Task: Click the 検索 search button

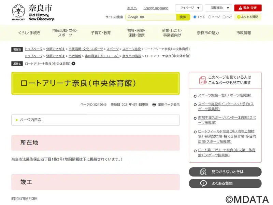Action: coord(183,17)
